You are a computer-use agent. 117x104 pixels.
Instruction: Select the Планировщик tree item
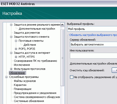23,89
